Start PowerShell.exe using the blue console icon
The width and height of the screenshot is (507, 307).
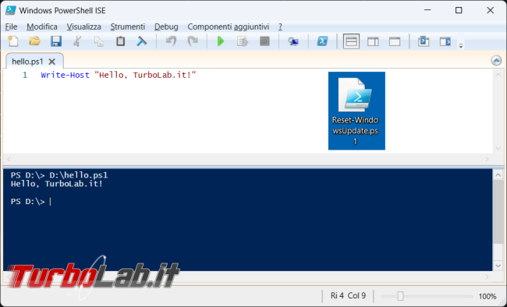pyautogui.click(x=322, y=41)
